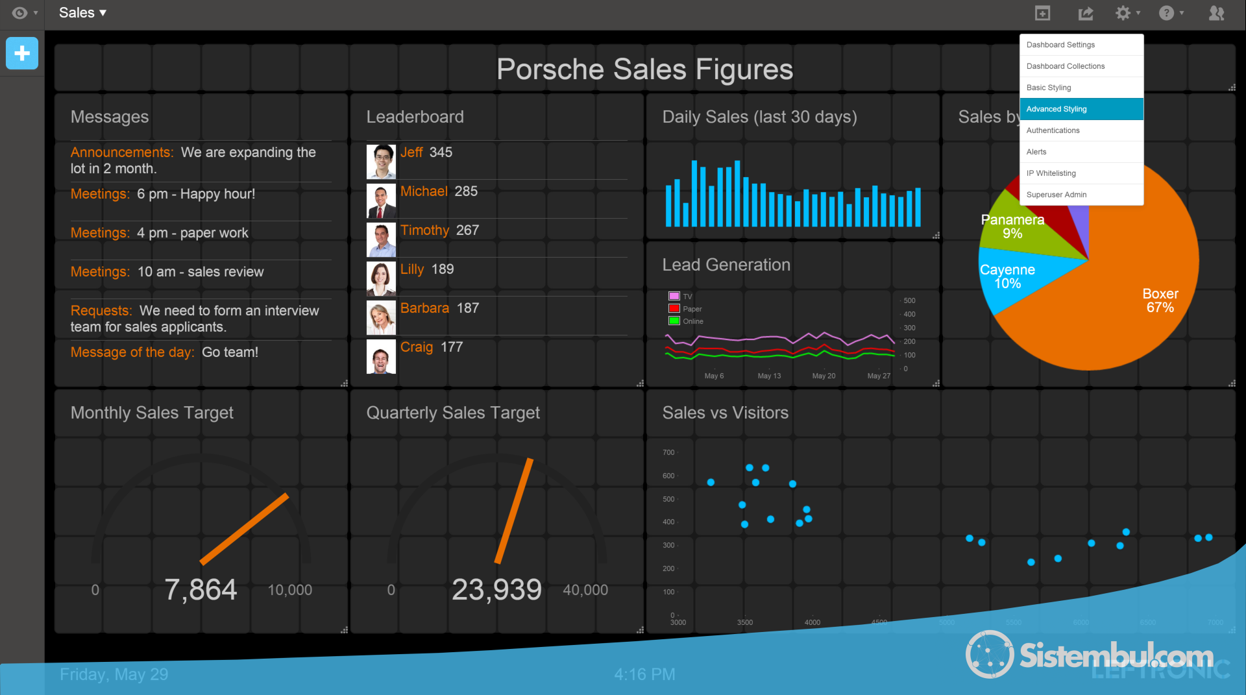Click the 10 am sales review meeting
The image size is (1246, 695).
[x=167, y=272]
